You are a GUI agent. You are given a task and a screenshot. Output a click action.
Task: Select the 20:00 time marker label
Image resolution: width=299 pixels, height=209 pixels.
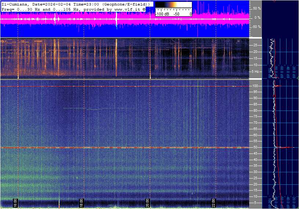coord(147,203)
